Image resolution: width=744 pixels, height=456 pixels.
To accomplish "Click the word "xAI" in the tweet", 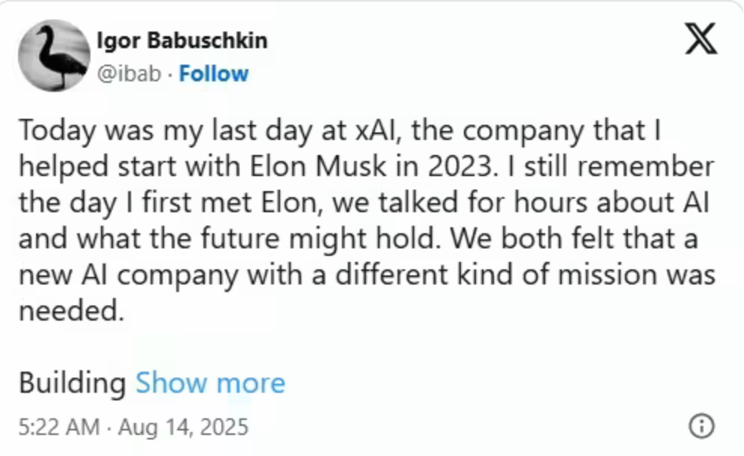I will click(375, 130).
